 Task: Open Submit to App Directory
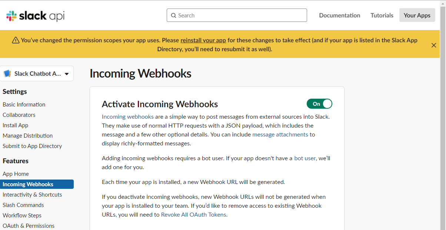pos(32,146)
